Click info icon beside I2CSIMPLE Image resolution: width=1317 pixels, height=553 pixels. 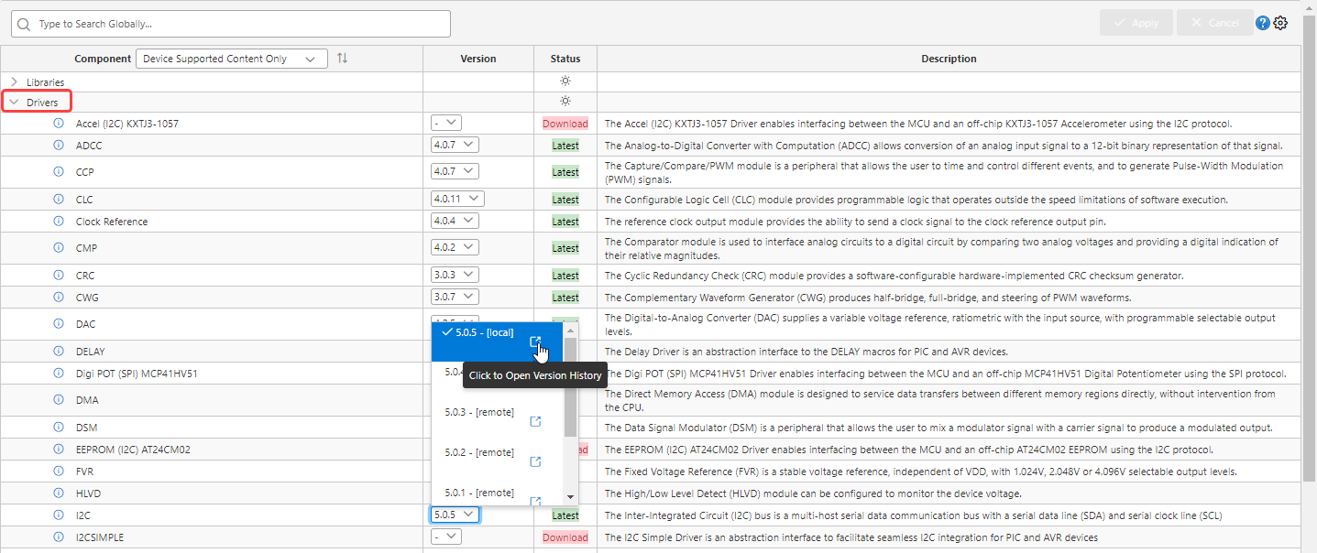[x=58, y=537]
